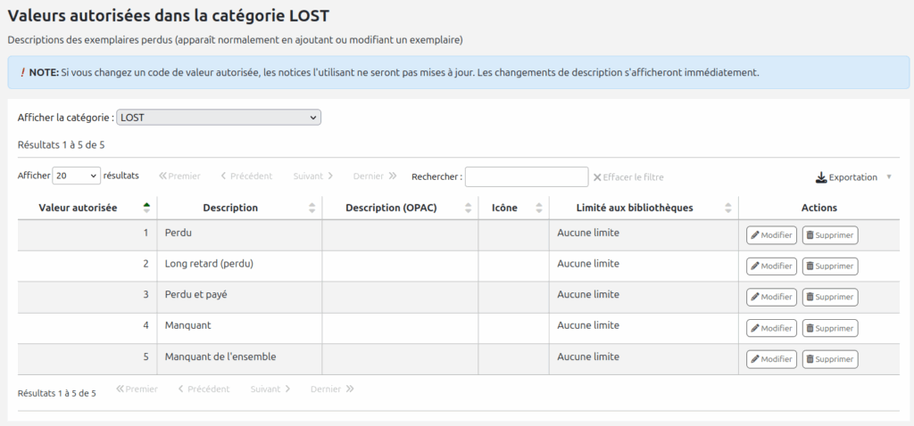Click the Actions column header
This screenshot has height=426, width=914.
(x=819, y=208)
